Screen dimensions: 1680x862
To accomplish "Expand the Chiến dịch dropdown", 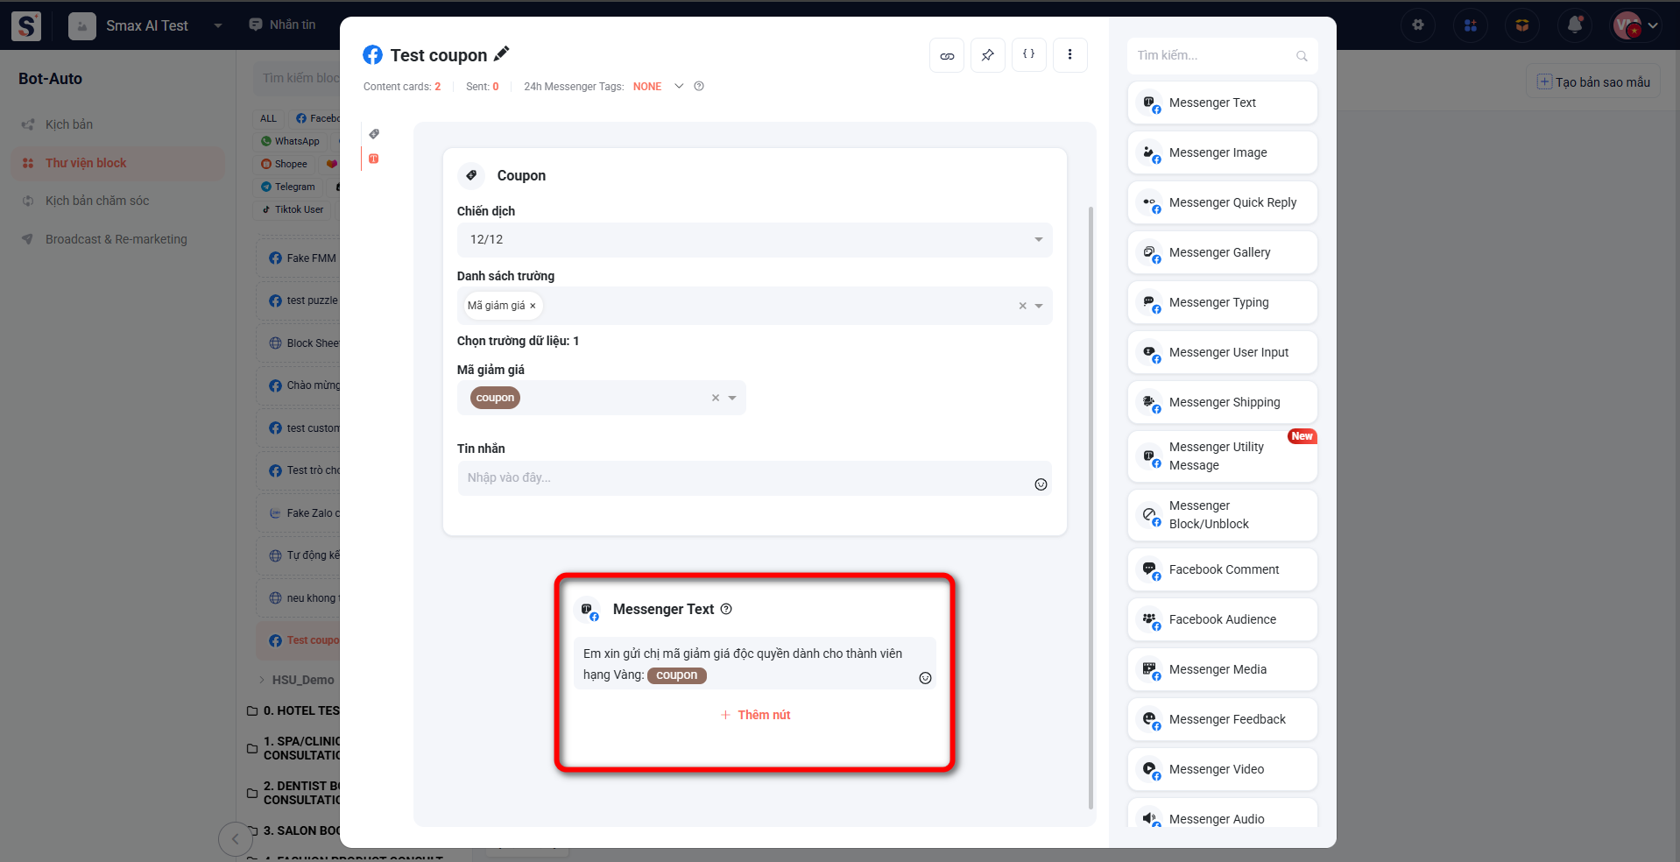I will [x=1038, y=239].
